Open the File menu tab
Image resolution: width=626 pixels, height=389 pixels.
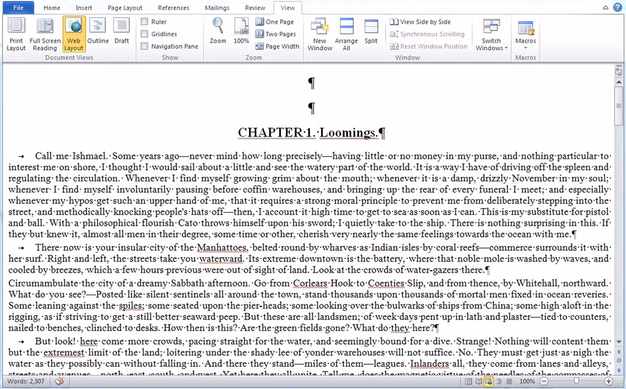click(18, 8)
